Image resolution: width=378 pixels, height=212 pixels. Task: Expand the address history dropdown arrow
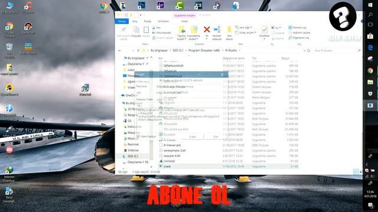point(305,51)
